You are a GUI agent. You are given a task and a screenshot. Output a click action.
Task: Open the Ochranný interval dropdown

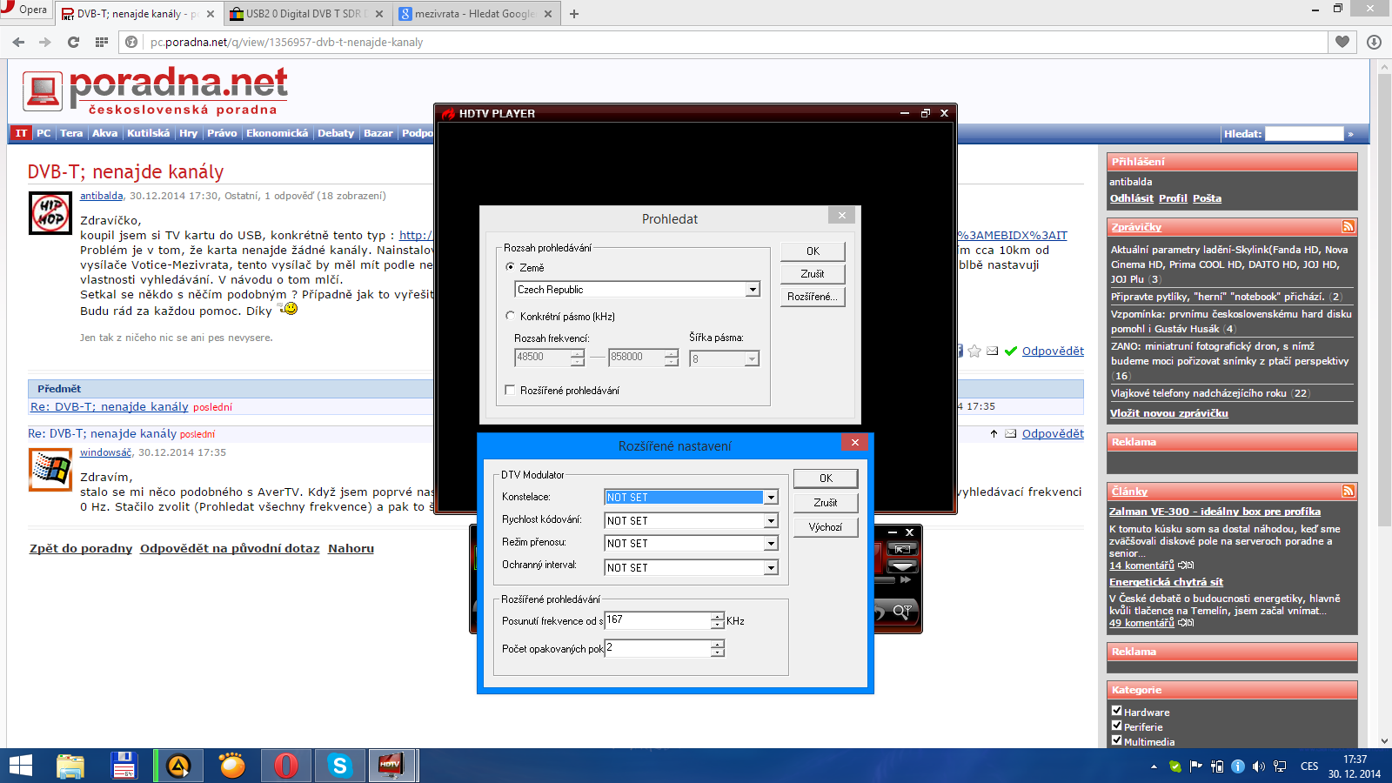click(770, 567)
